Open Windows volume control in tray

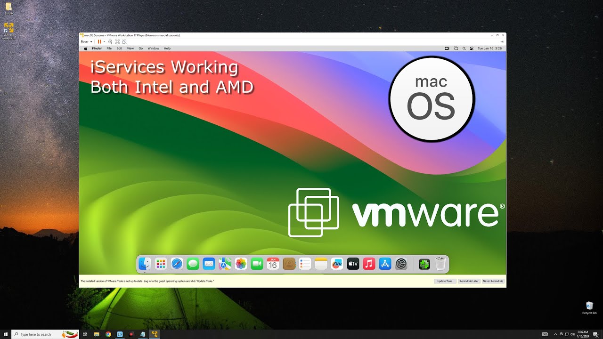pos(572,334)
